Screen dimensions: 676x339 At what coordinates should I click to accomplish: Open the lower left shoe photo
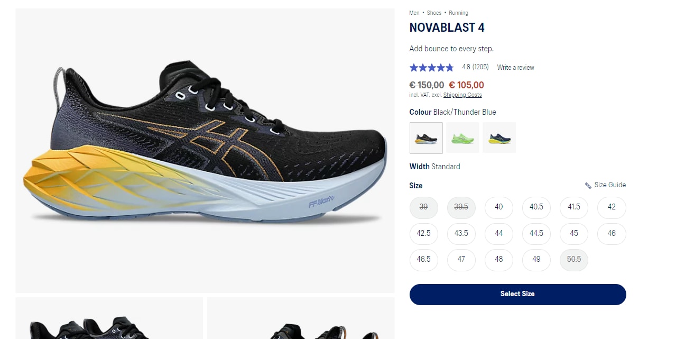[x=109, y=318]
